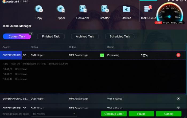187x118 pixels.
Task: Switch to the Current Task tab
Action: tap(17, 36)
